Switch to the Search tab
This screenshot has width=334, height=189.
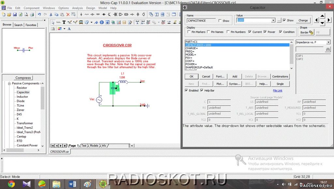18,25
